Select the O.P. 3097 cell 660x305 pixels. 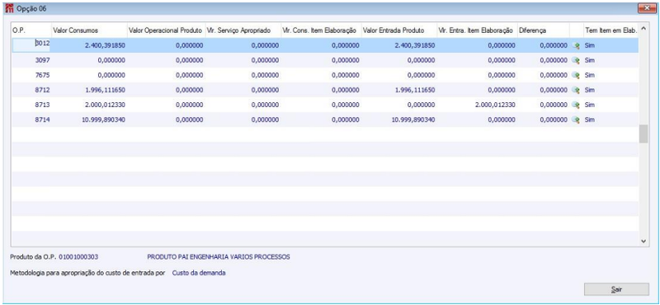31,60
